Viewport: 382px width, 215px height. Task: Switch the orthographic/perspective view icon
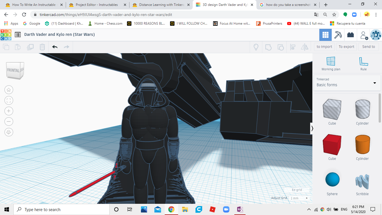point(9,132)
